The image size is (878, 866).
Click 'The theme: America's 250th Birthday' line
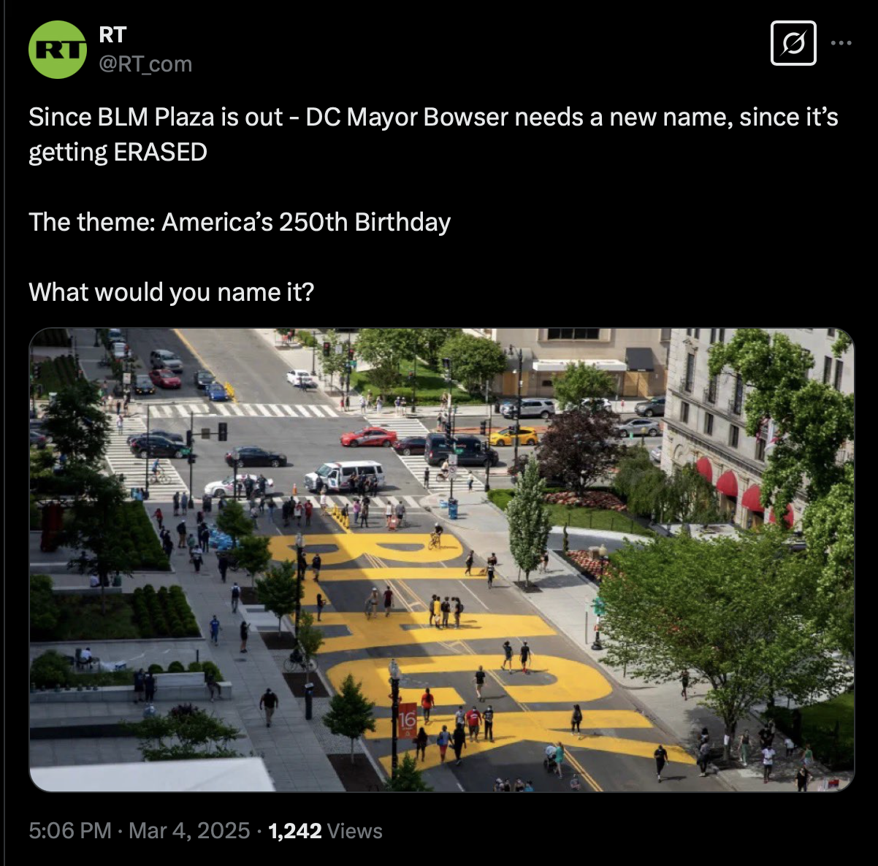pos(240,222)
